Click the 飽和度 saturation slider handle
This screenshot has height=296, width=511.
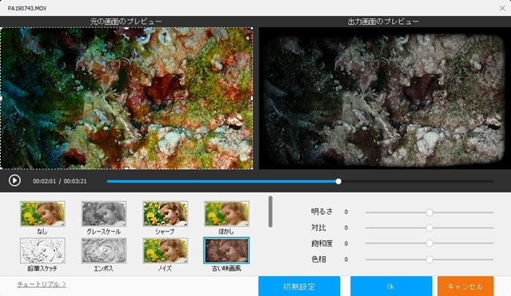coord(430,243)
